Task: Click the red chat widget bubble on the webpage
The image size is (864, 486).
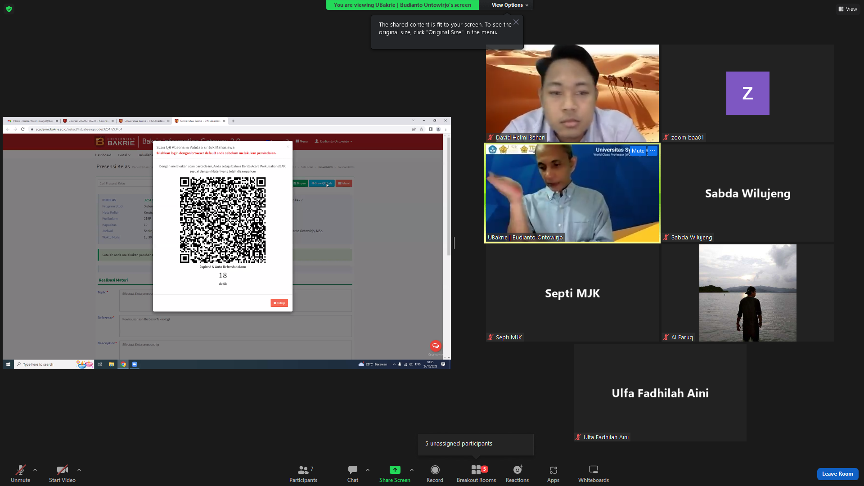Action: (x=435, y=346)
